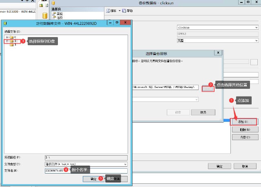The height and width of the screenshot is (187, 261).
Task: Click the browse (...) button for backup path
Action: [208, 88]
